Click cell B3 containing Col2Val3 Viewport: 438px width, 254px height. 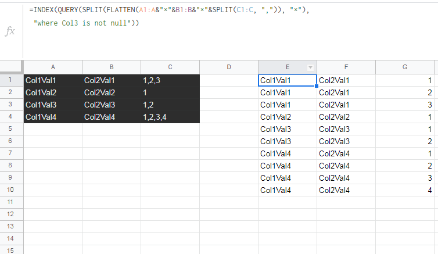pyautogui.click(x=112, y=105)
